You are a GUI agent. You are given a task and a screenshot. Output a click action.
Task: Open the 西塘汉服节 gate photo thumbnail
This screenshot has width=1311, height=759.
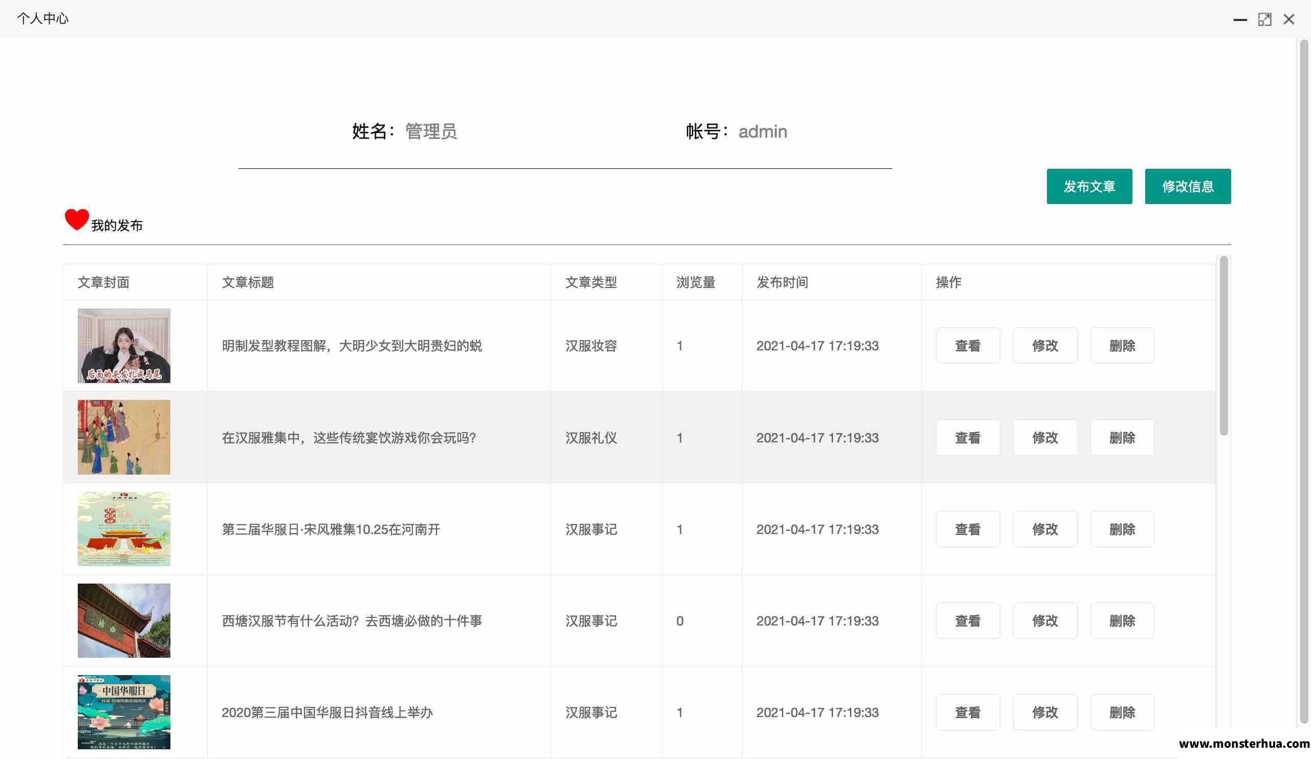pyautogui.click(x=124, y=620)
